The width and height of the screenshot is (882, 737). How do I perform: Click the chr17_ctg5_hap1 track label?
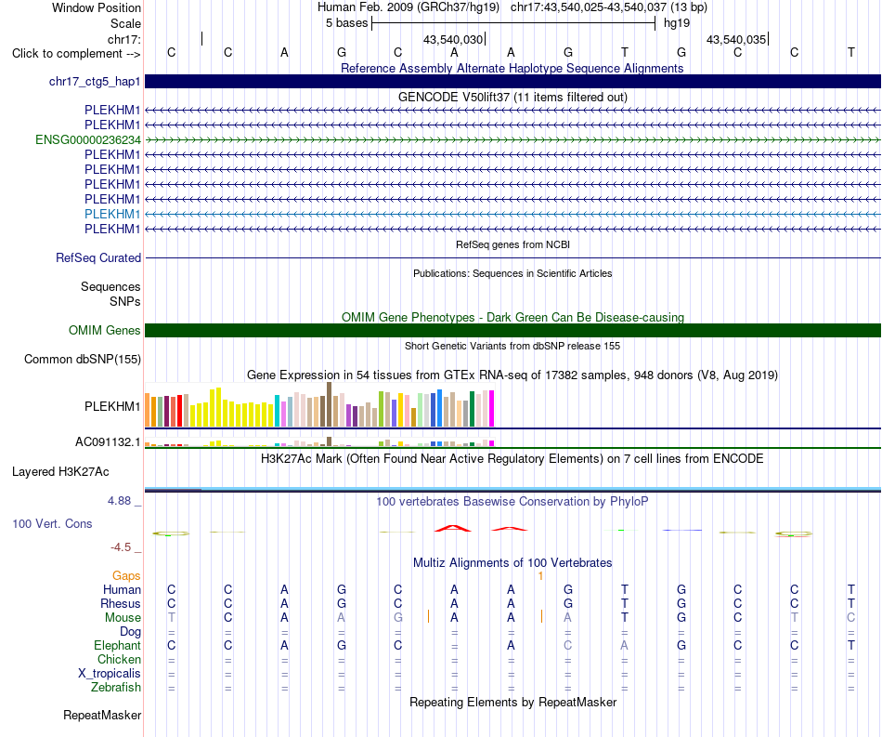tap(95, 82)
